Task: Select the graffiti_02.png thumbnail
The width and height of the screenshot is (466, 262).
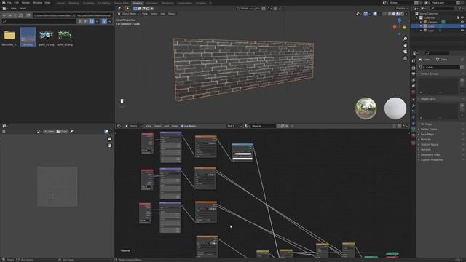Action: point(65,36)
